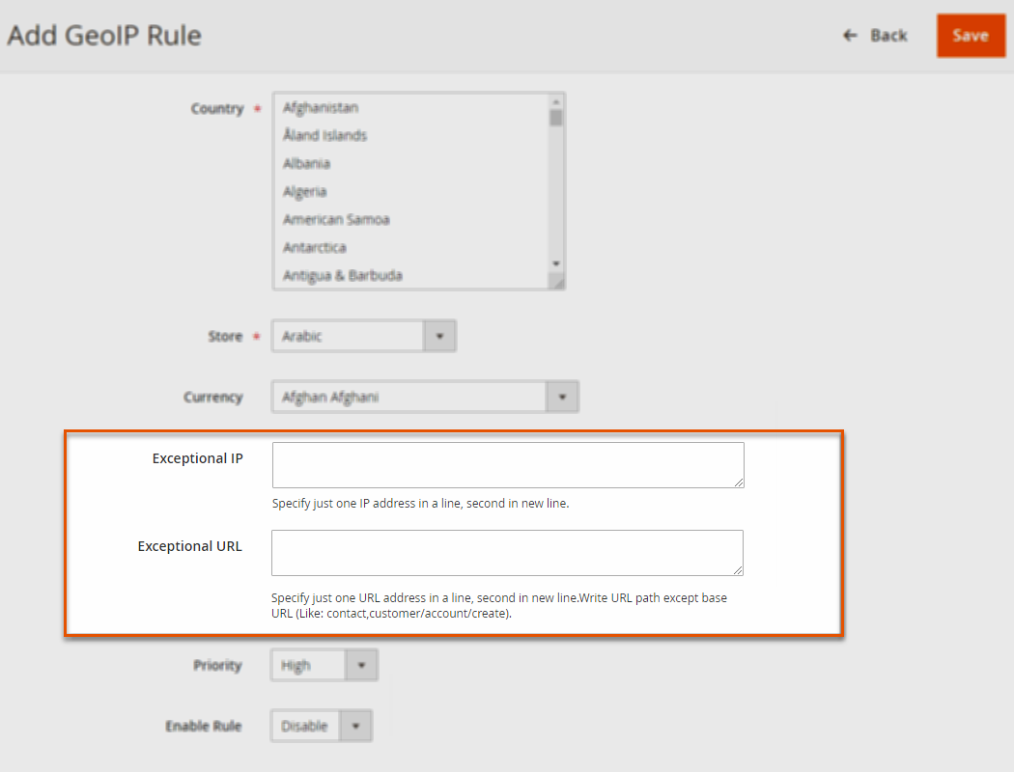Click the Exceptional IP textarea resize grip
The width and height of the screenshot is (1014, 772).
click(739, 482)
